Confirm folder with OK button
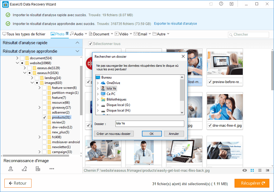 click(152, 134)
